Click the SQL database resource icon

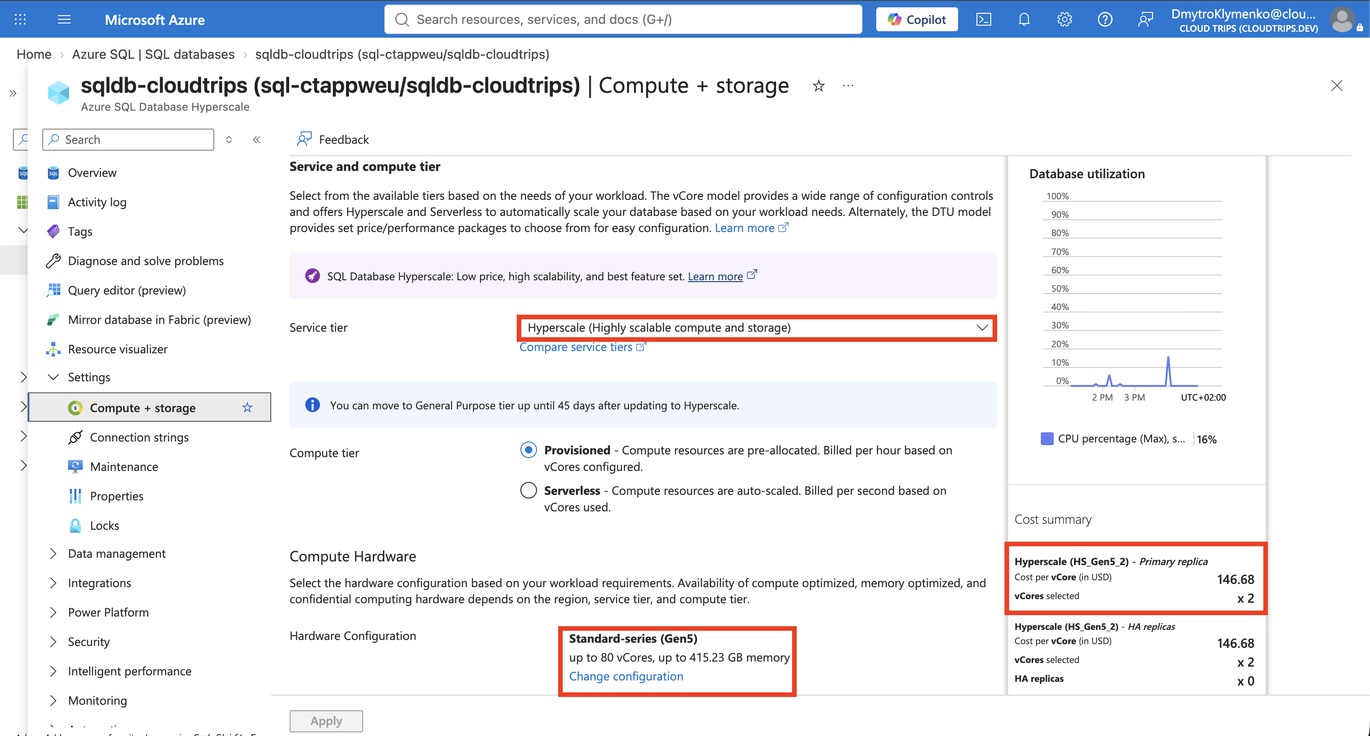[x=58, y=92]
